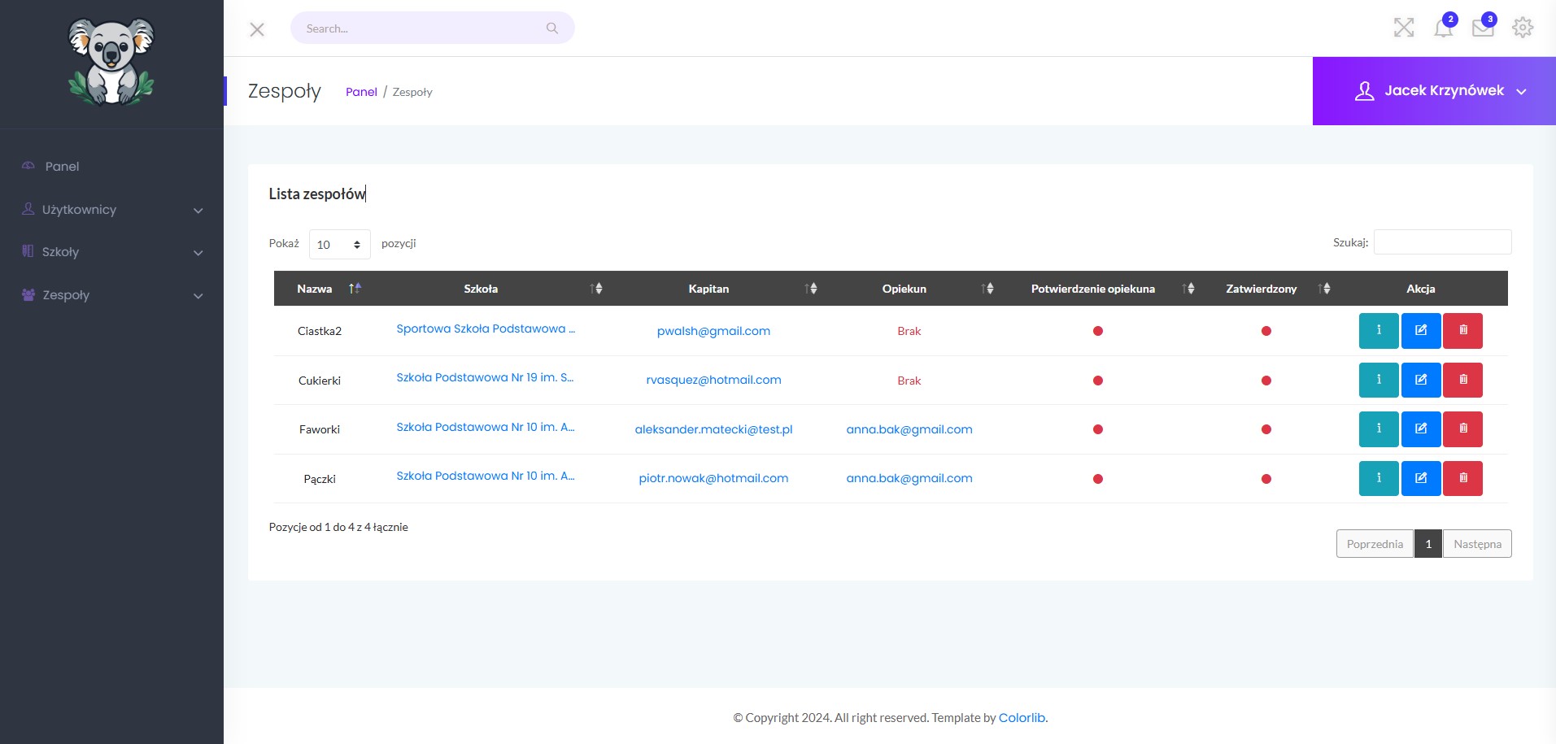The width and height of the screenshot is (1556, 744).
Task: Collapse sidebar with the X icon
Action: pos(257,29)
